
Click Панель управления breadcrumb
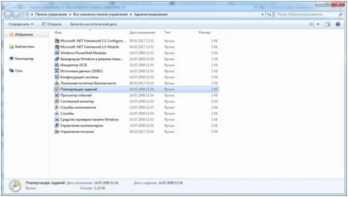[x=51, y=15]
